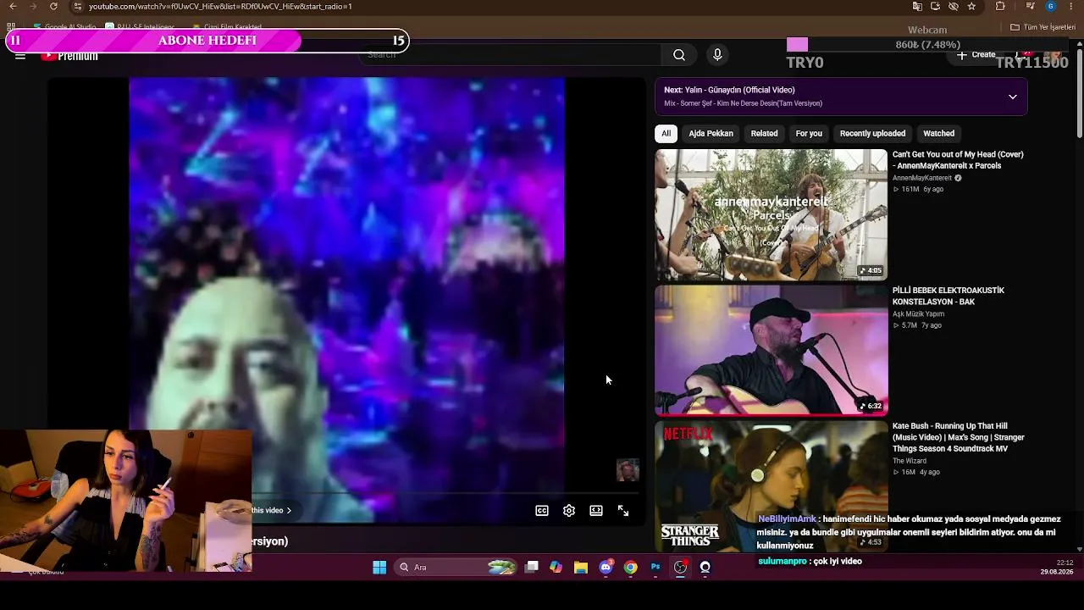Switch the player to theater mode
1084x610 pixels.
point(596,511)
